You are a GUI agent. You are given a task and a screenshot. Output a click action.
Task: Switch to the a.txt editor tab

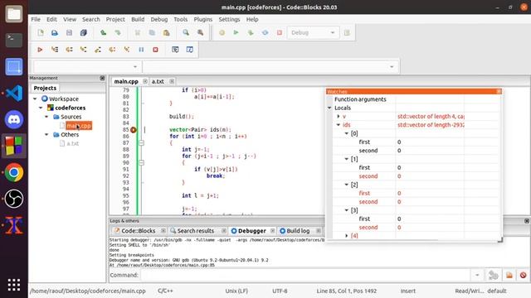click(x=158, y=81)
